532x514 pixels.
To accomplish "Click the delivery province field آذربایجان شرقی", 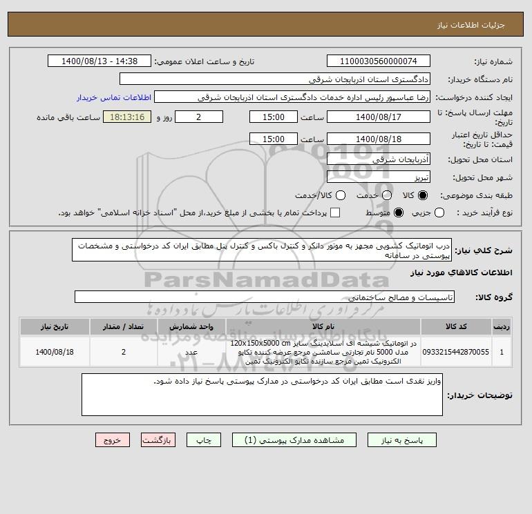I will [x=379, y=159].
